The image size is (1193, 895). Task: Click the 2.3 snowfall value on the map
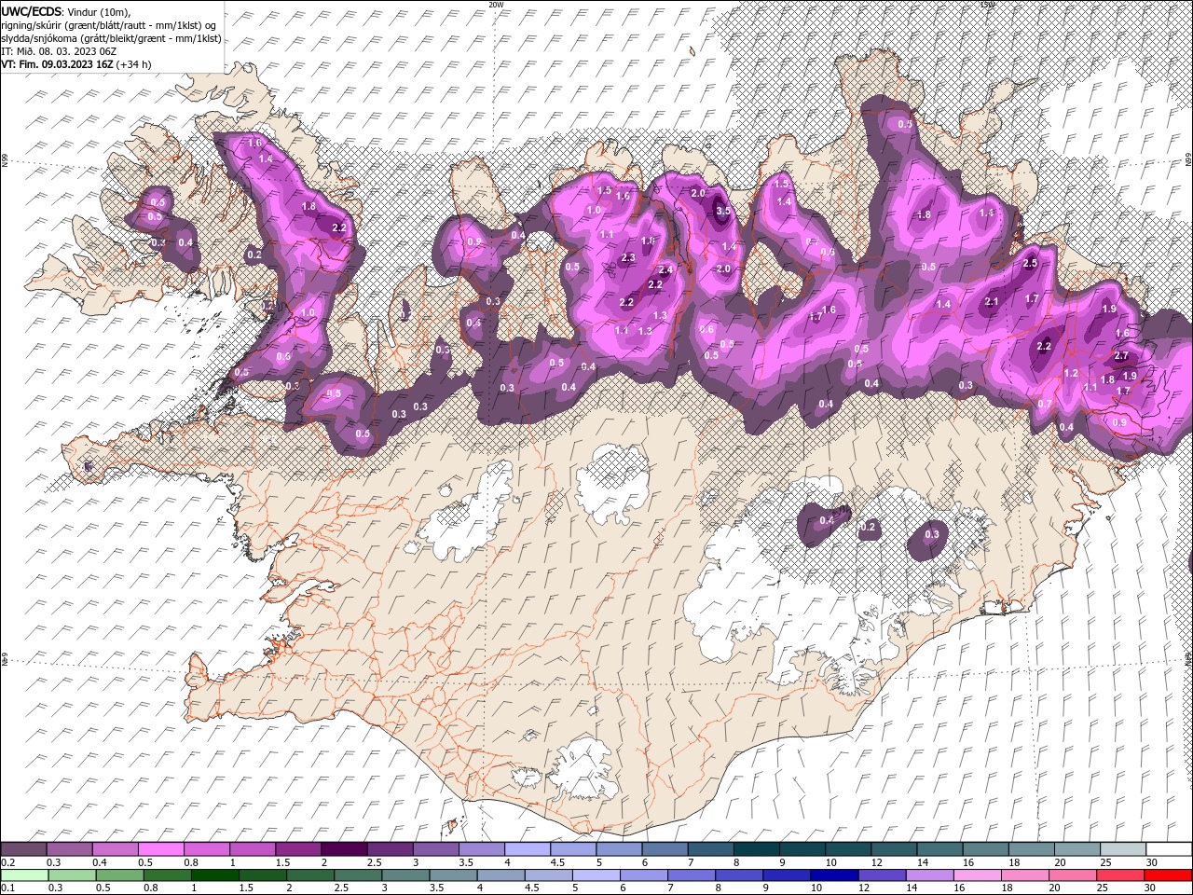pos(627,257)
